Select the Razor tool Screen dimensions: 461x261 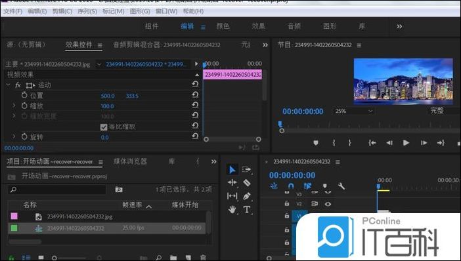coord(247,182)
